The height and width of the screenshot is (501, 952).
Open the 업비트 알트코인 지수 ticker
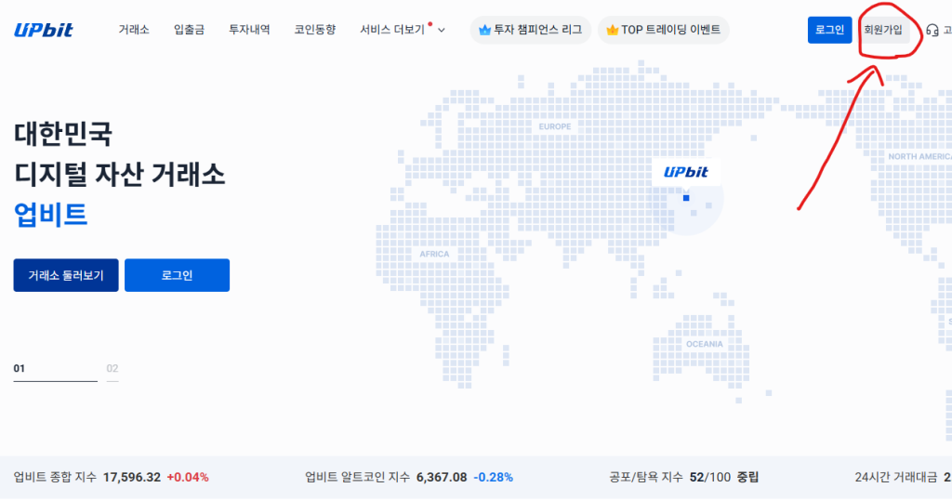click(408, 477)
